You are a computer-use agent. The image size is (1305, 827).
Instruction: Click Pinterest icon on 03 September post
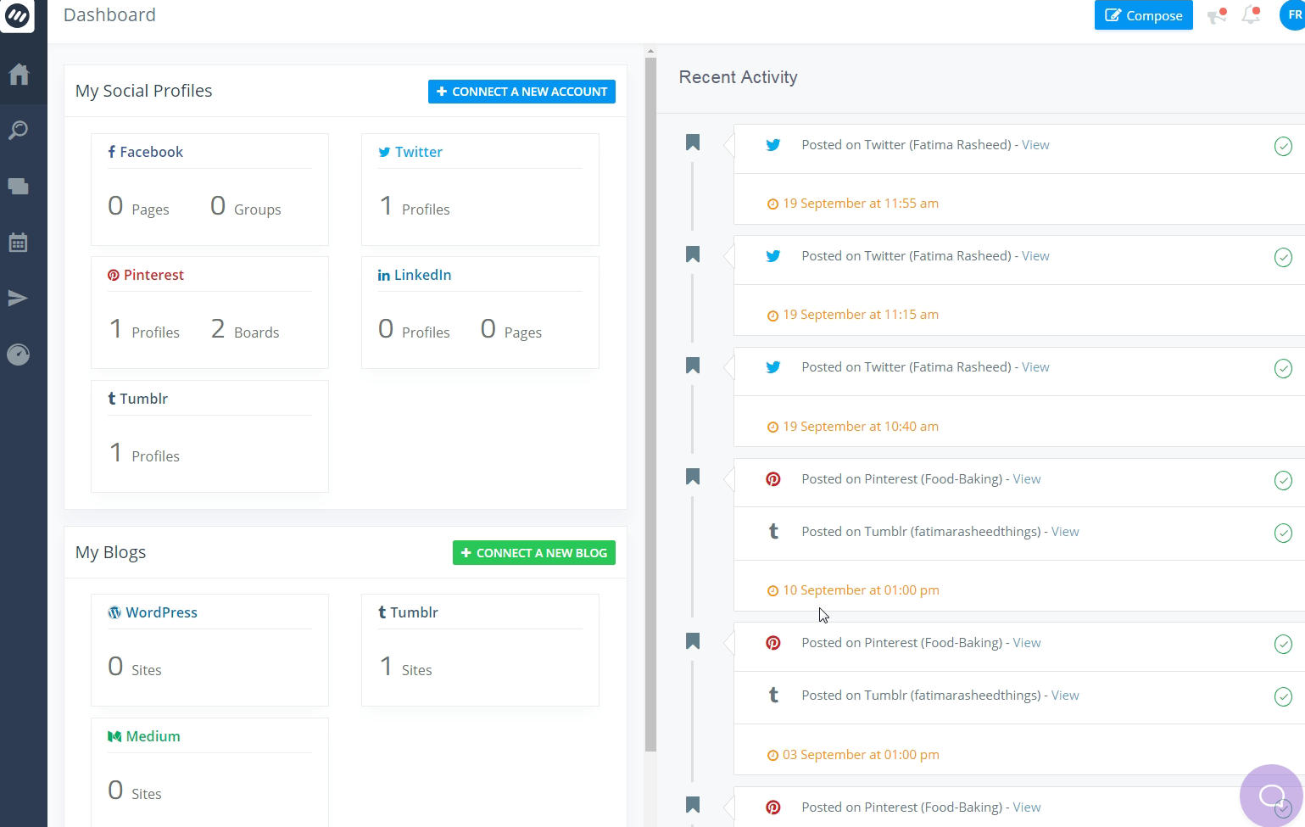(773, 643)
